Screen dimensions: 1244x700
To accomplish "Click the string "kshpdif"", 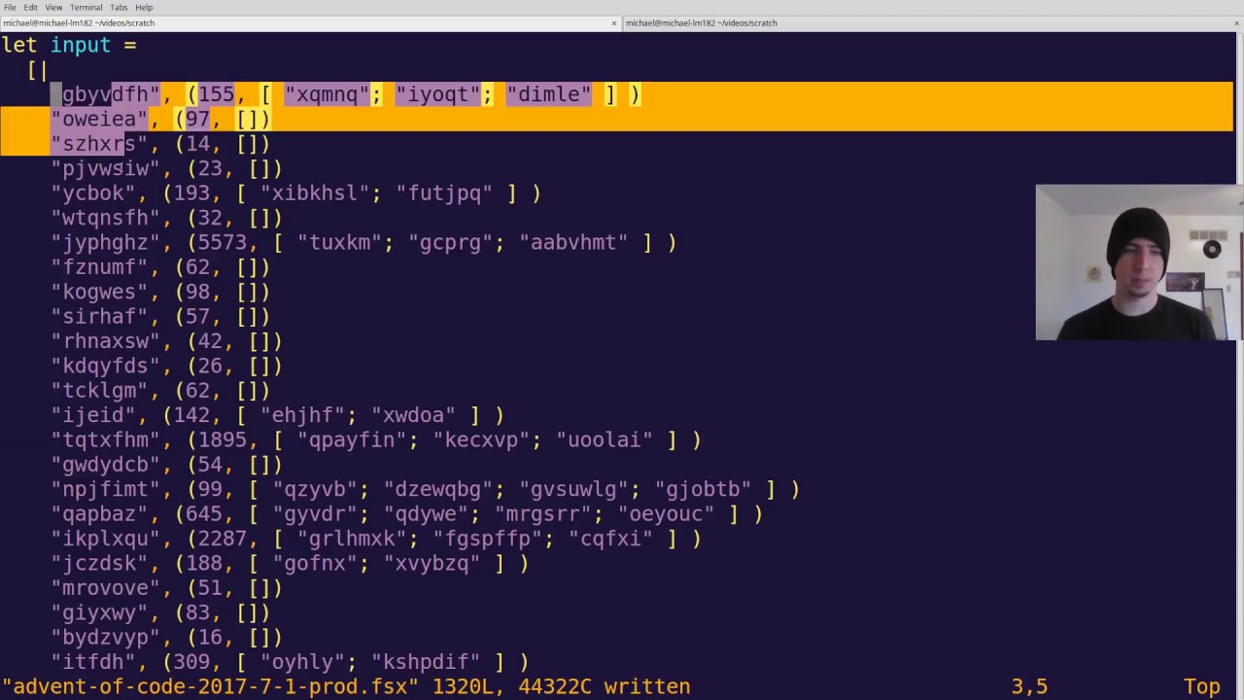I will click(x=426, y=662).
